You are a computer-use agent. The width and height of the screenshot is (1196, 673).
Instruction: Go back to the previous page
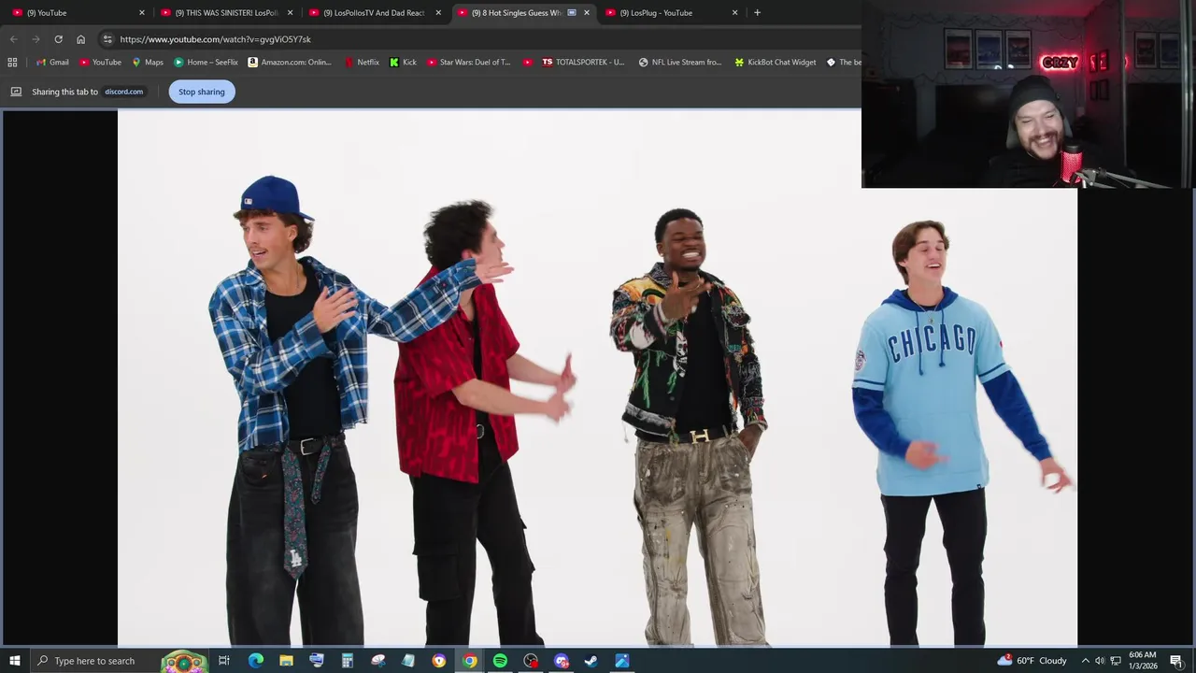tap(13, 39)
